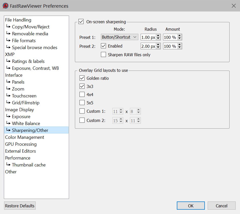Open the Preset 1 Mode dropdown
240x214 pixels.
pos(119,37)
